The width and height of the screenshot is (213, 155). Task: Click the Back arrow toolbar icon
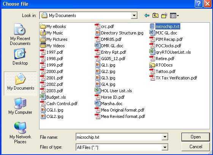(x=147, y=16)
